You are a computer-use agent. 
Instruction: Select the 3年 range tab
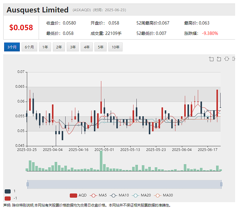point(73,47)
